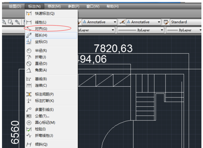Click the 圆心标记(M) center mark icon
The width and height of the screenshot is (203, 148).
pyautogui.click(x=29, y=123)
